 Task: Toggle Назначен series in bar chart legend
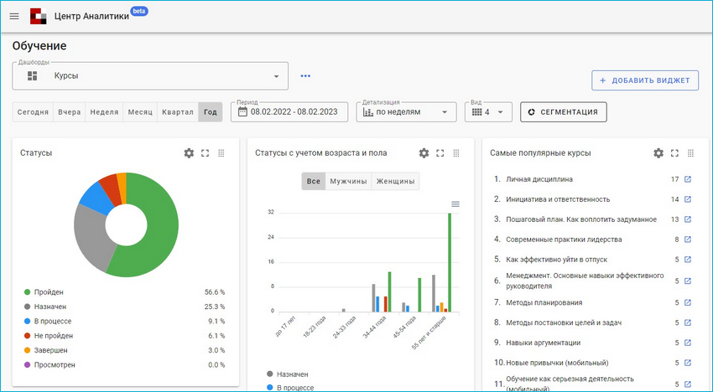tap(288, 374)
